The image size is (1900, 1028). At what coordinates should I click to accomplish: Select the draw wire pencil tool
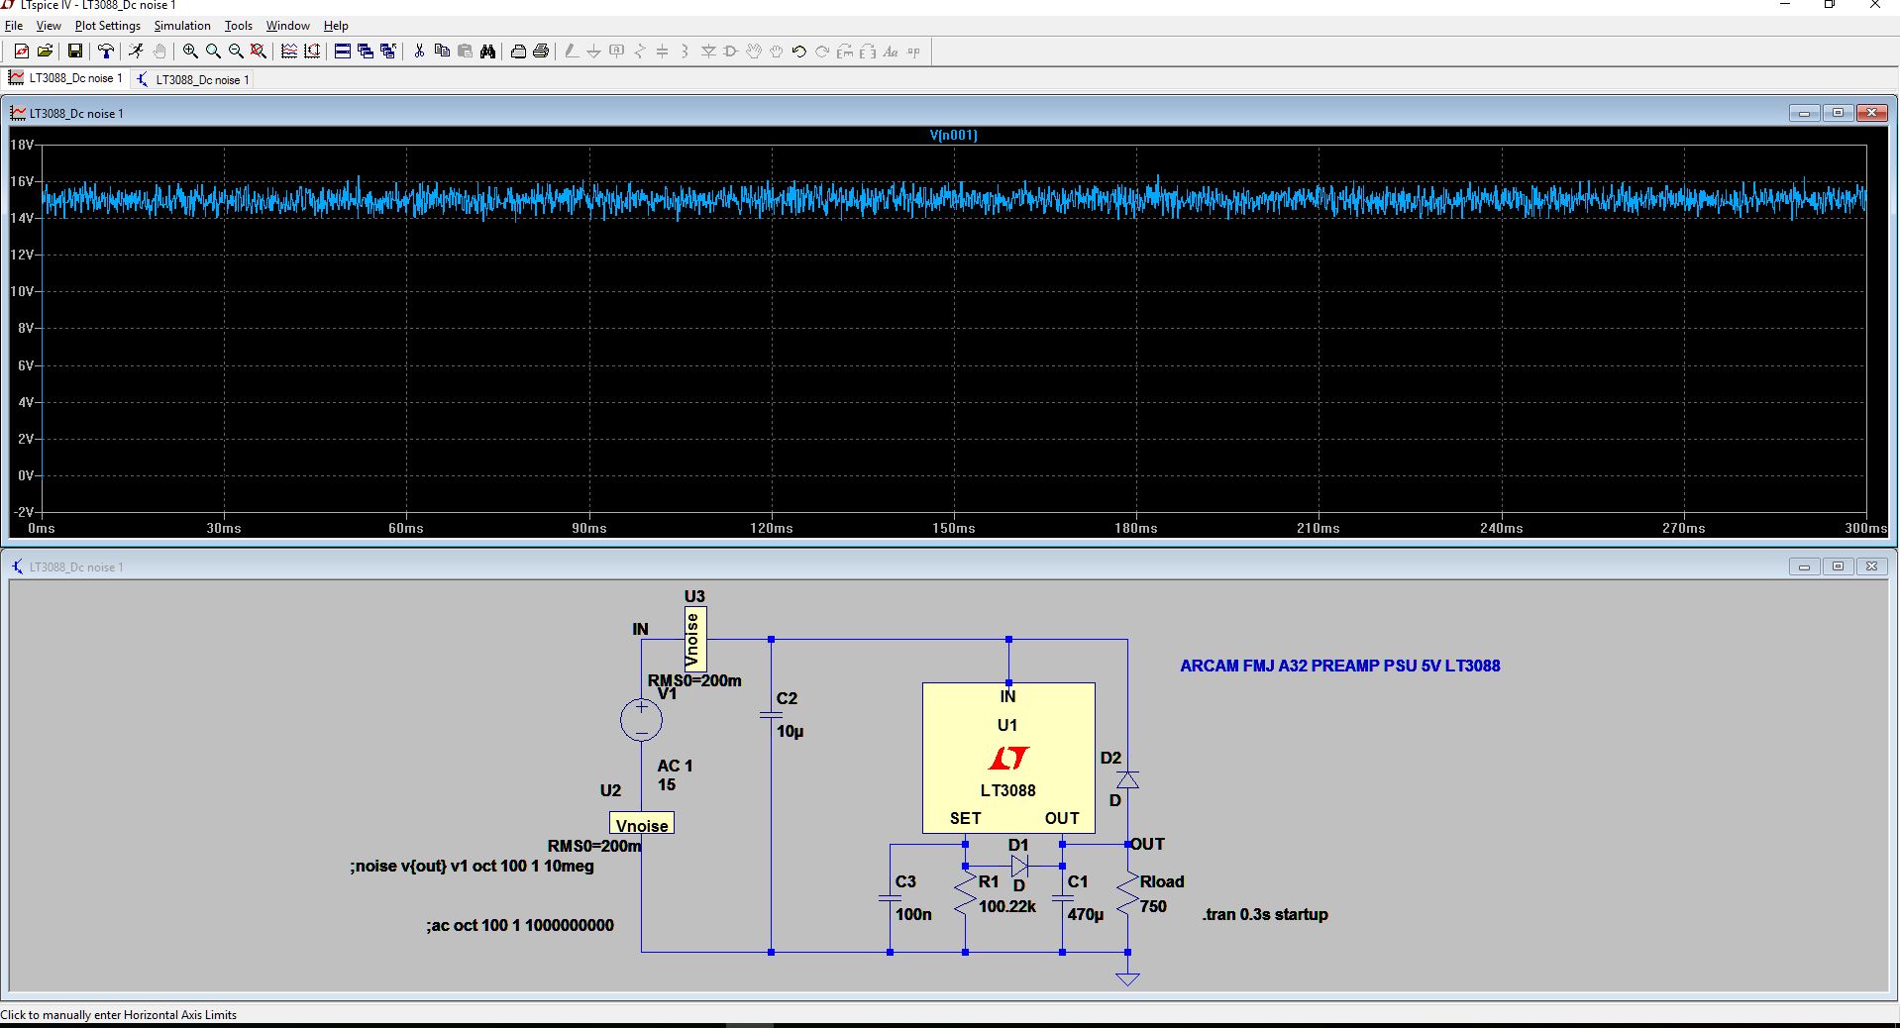click(x=572, y=51)
